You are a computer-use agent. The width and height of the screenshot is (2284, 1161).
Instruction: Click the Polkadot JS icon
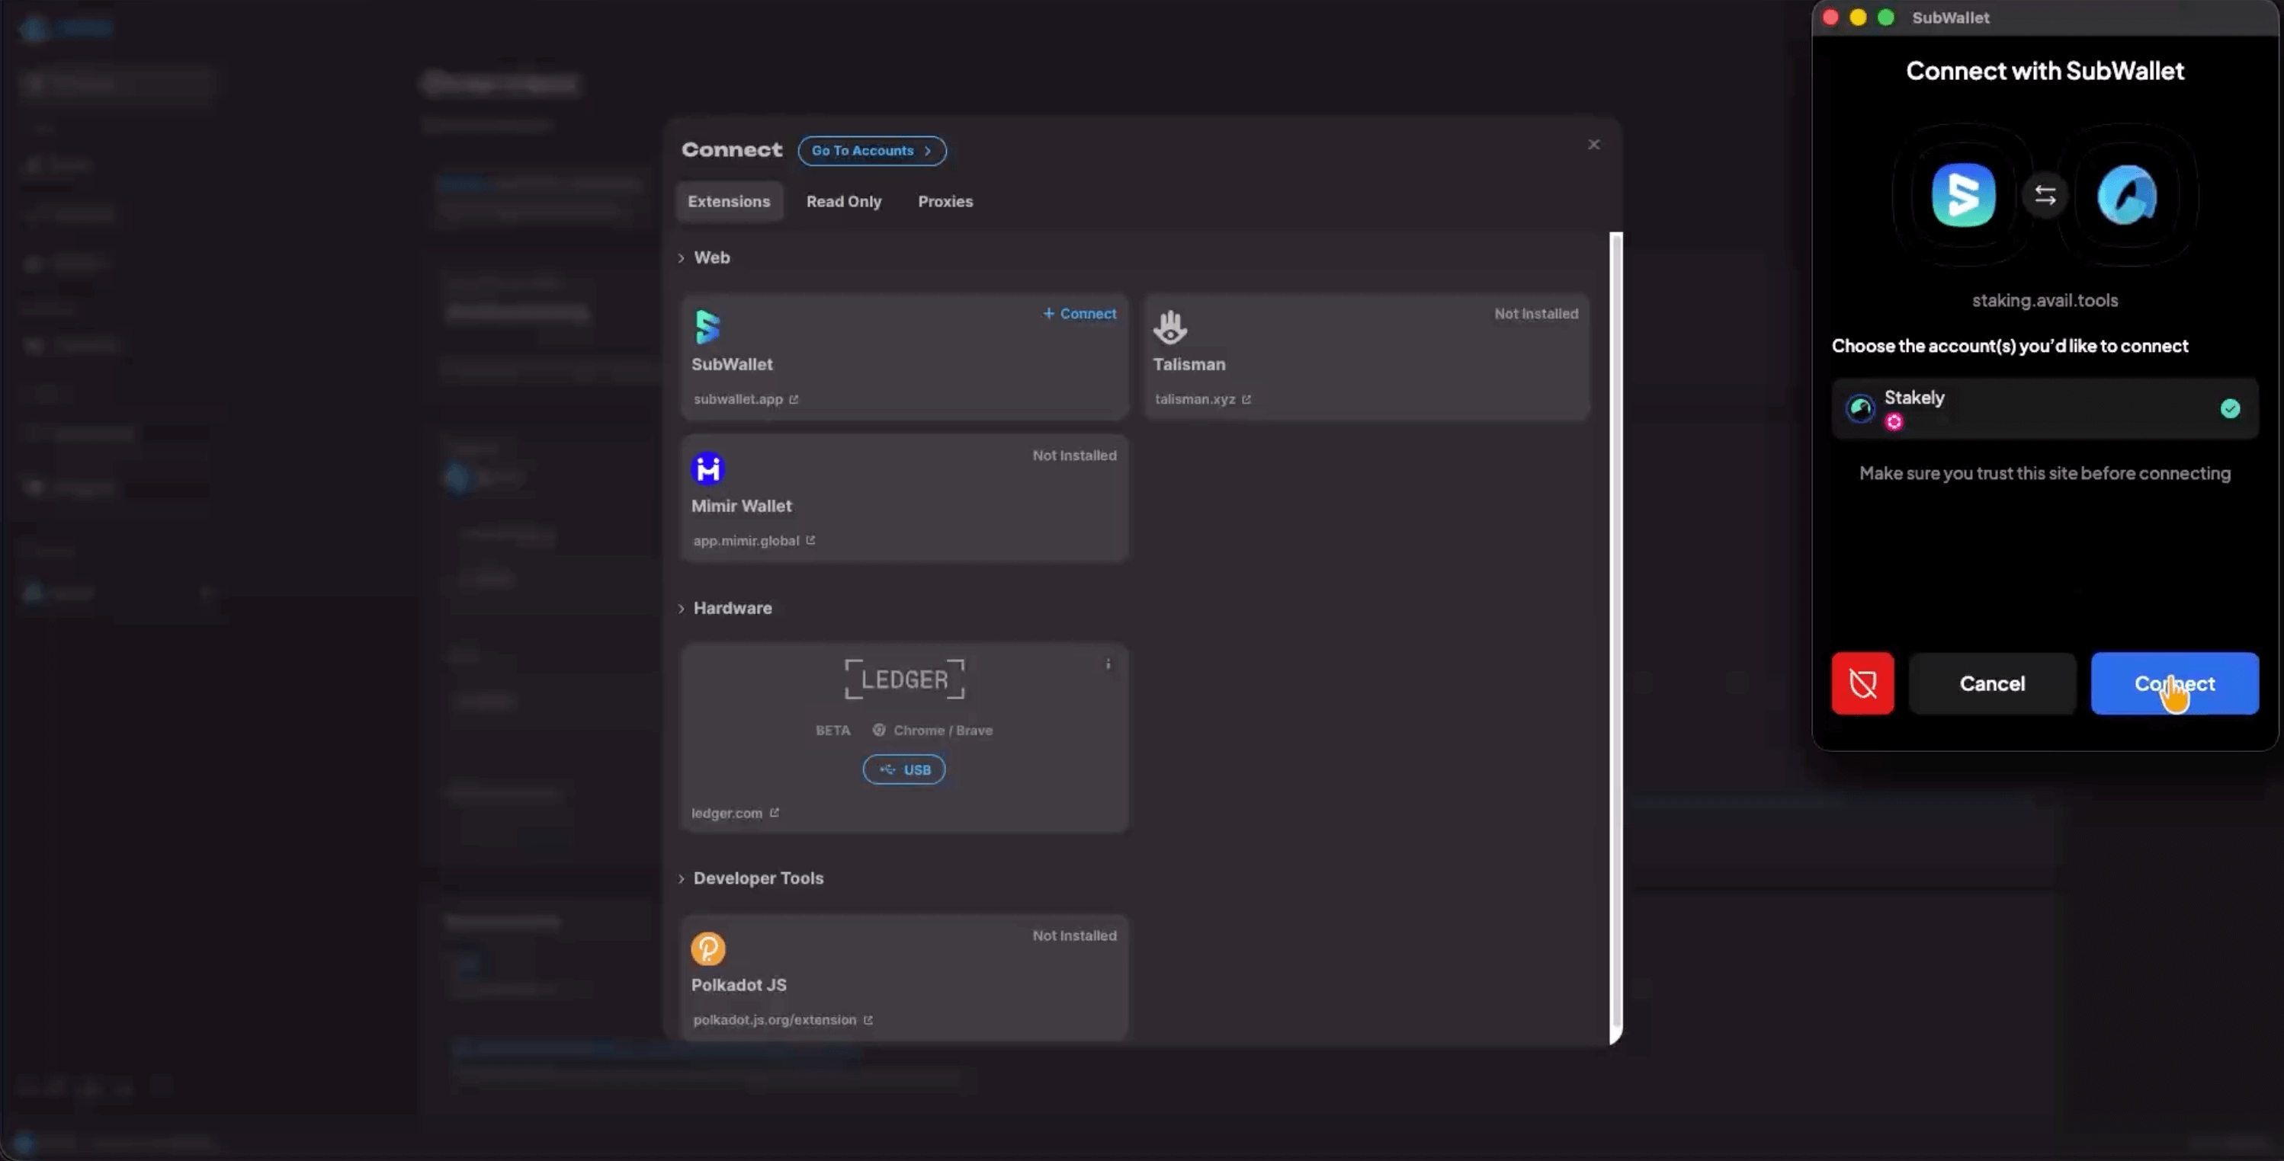(707, 948)
